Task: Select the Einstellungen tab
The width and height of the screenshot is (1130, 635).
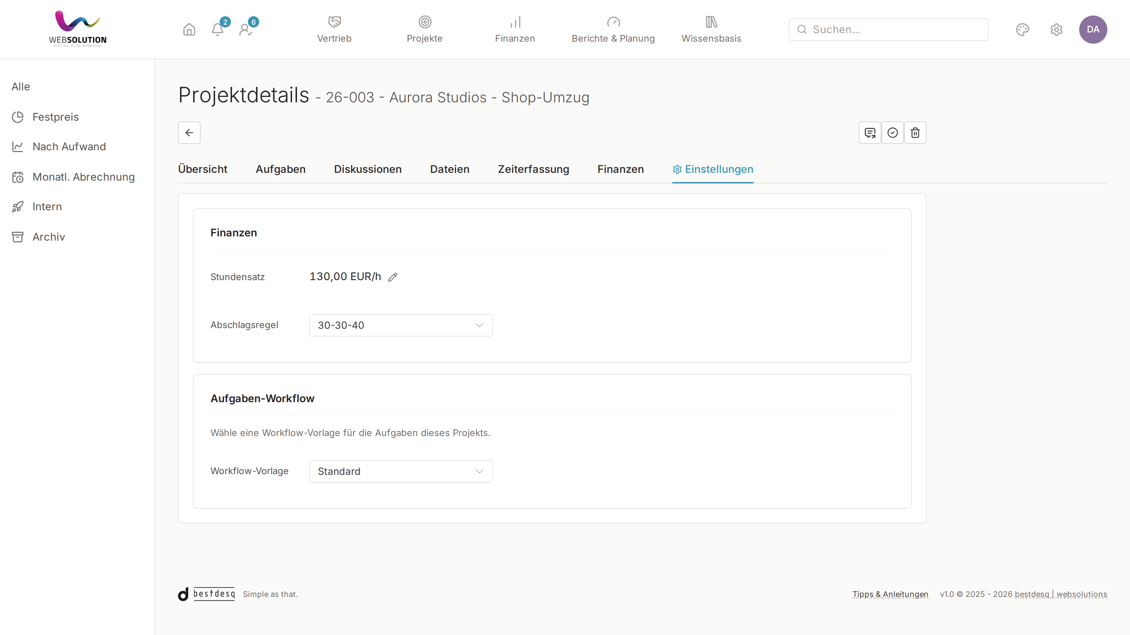Action: pyautogui.click(x=713, y=169)
